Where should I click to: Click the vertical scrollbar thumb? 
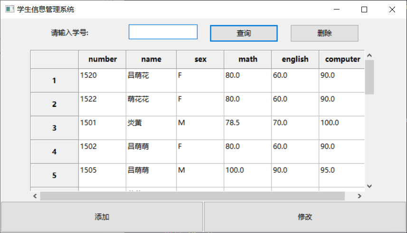pos(369,77)
